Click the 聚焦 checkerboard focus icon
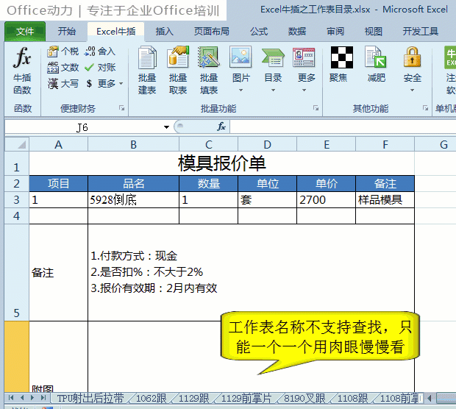 point(342,57)
